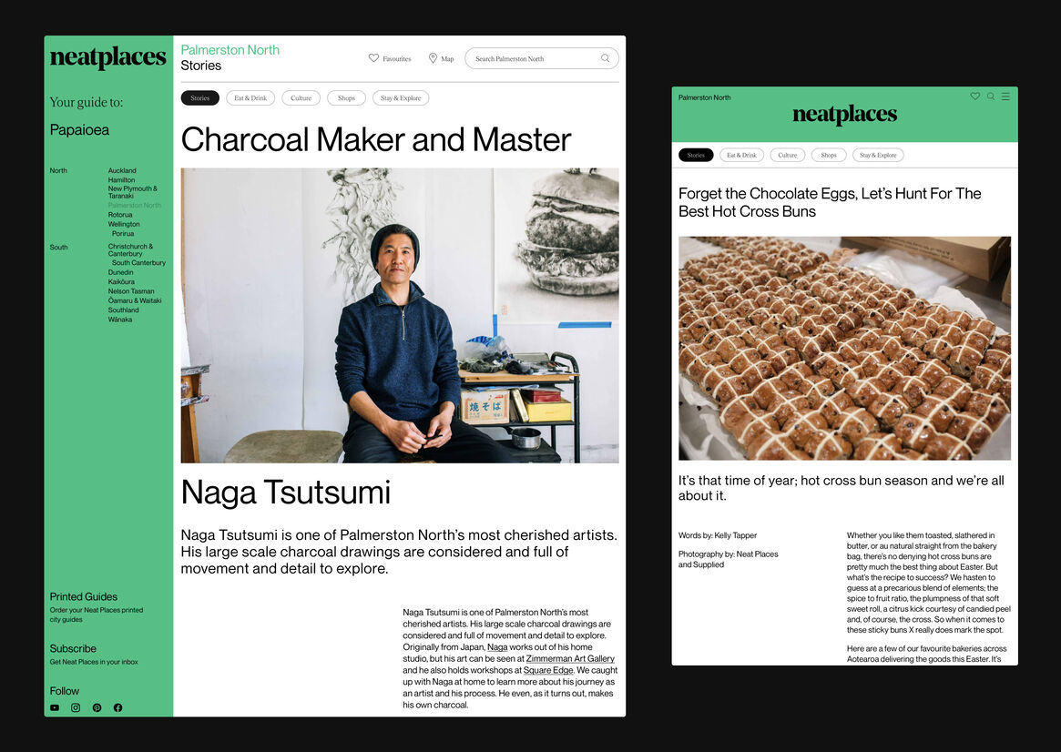Select the Shops tab in desktop view

346,98
